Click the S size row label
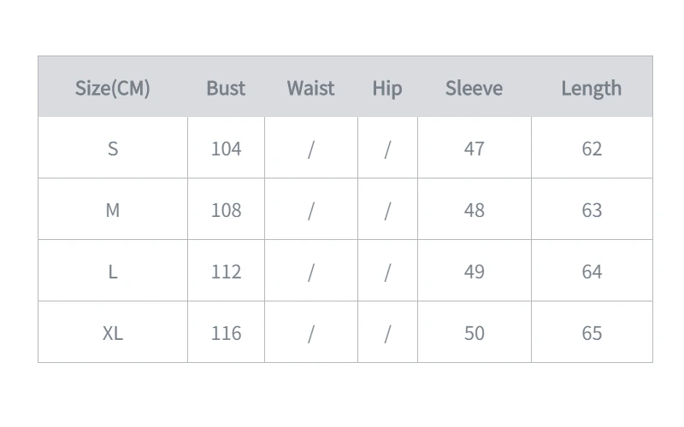 pyautogui.click(x=113, y=149)
